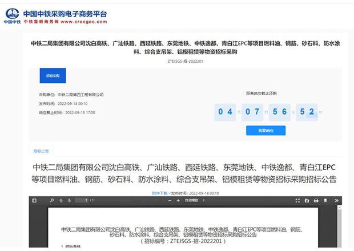Click 采购单位 中铁二局集团四工程有限公司 text
Screen dimensions: 354x251
click(71, 95)
